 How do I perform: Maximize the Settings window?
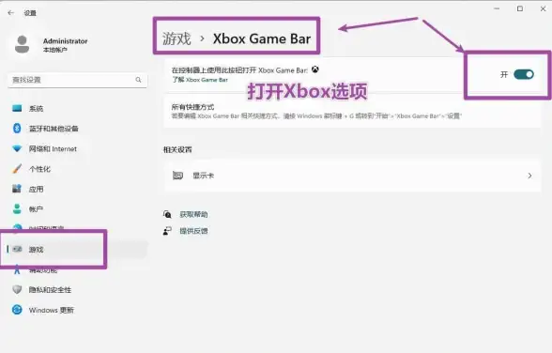tap(520, 8)
